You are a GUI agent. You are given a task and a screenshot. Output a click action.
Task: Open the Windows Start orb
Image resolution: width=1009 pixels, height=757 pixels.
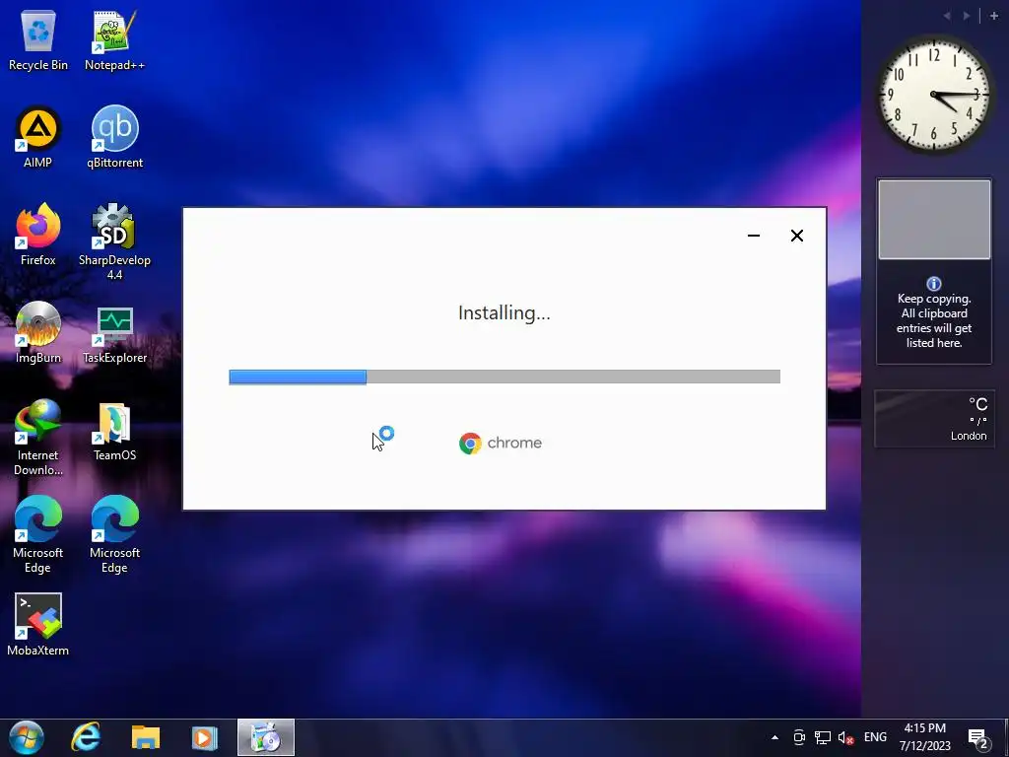27,737
